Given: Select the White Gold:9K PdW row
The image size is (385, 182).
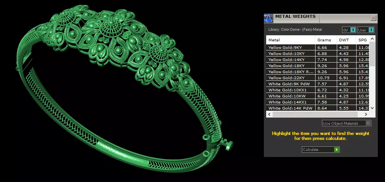Looking at the screenshot, I should pos(318,84).
